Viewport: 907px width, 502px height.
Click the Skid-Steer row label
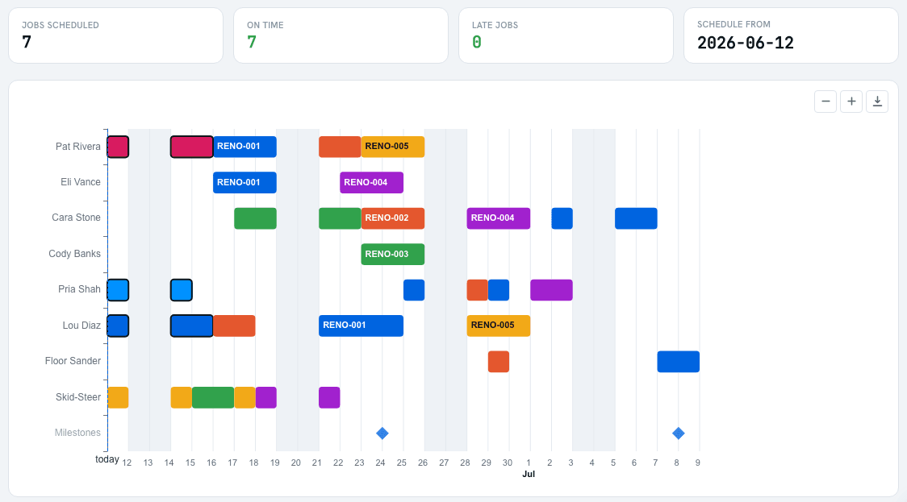tap(78, 397)
